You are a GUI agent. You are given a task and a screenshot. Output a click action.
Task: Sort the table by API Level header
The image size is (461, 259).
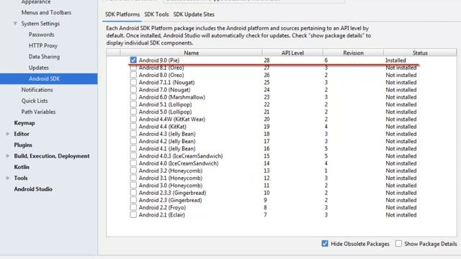tap(292, 53)
